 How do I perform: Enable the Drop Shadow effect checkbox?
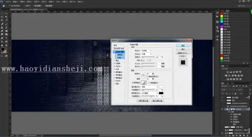[x=114, y=84]
